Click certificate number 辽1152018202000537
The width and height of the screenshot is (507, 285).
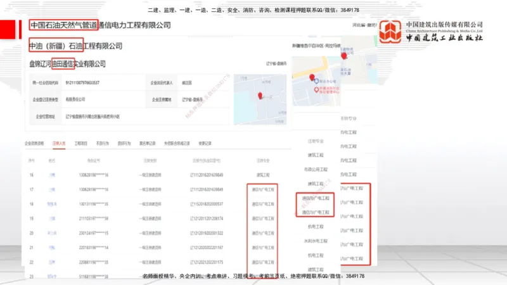207,204
